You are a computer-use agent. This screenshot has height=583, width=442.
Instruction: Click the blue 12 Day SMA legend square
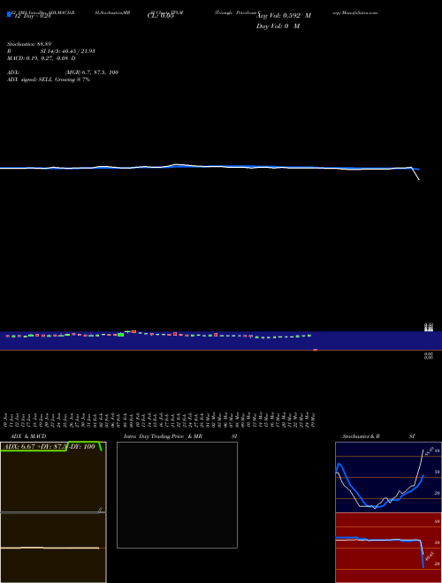9,14
